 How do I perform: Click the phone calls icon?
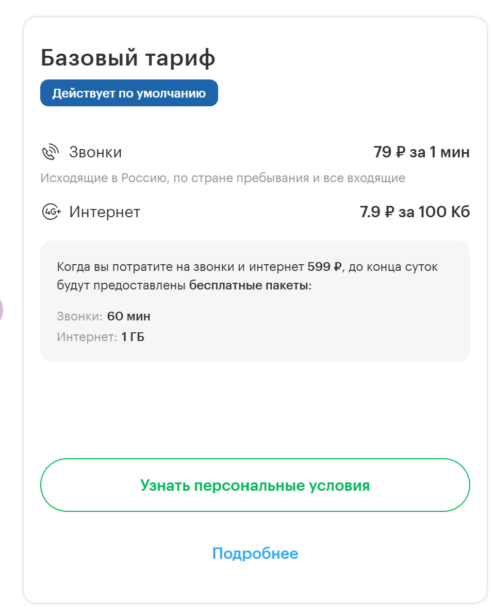51,153
